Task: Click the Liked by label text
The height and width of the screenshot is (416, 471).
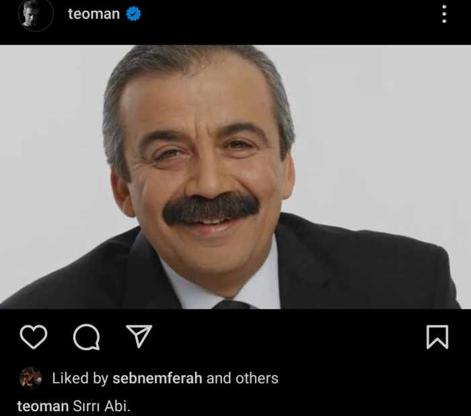Action: click(x=80, y=378)
